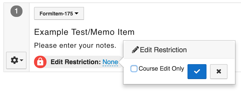The height and width of the screenshot is (91, 241).
Task: Tick the Course Edit Only checkbox
Action: [x=134, y=69]
